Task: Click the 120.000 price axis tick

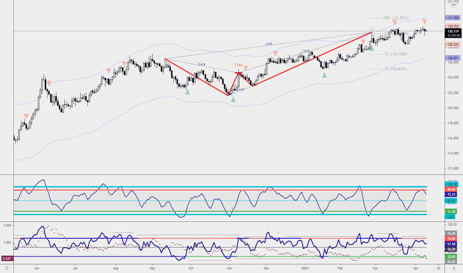Action: (x=453, y=108)
